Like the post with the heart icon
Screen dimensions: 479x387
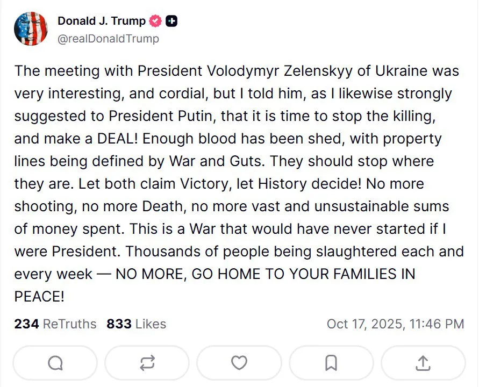point(239,363)
